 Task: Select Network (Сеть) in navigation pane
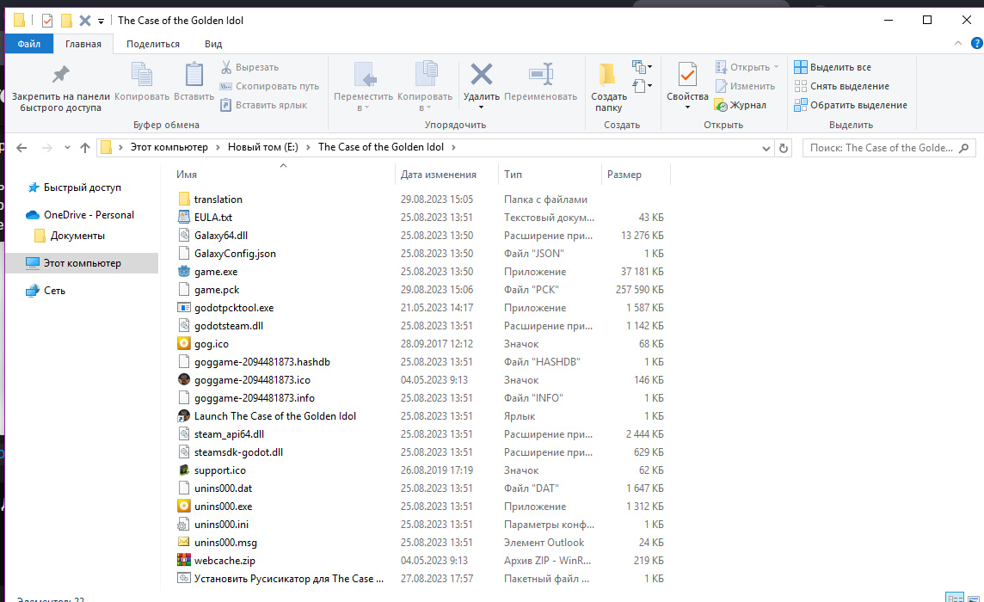pos(54,291)
